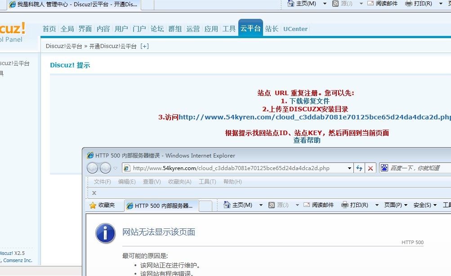Click 主页(M) home icon in background window
451x276 pixels.
[x=291, y=4]
